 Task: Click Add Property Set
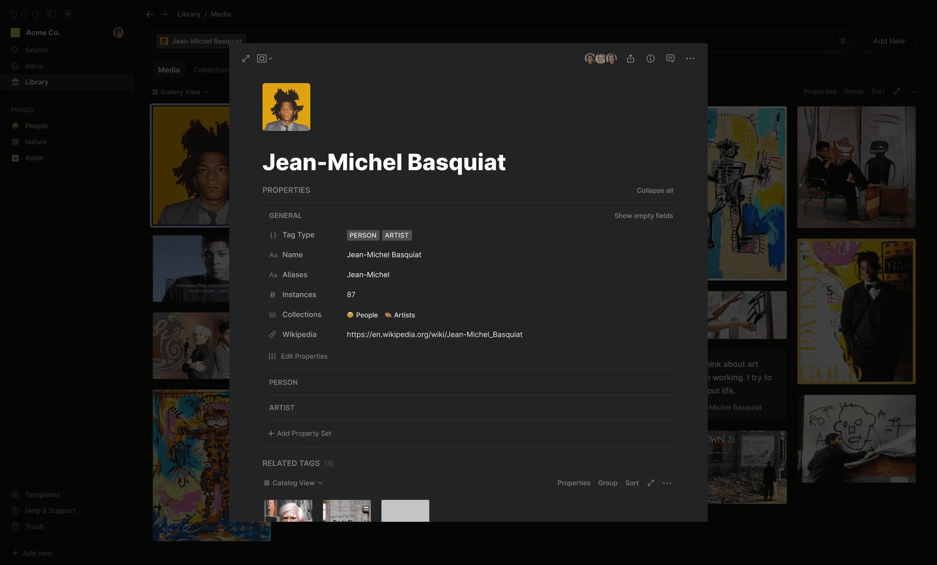click(x=300, y=433)
